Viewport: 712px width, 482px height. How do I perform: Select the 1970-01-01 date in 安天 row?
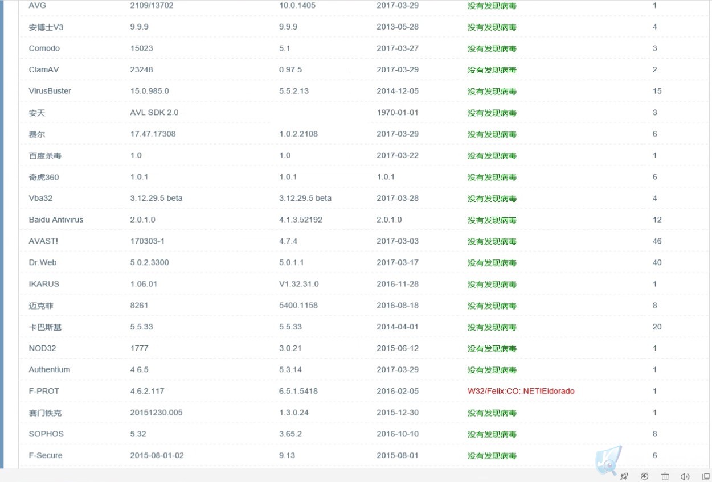(398, 113)
